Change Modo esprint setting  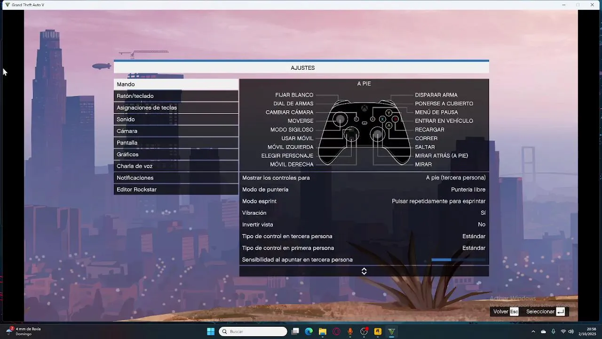pyautogui.click(x=364, y=202)
